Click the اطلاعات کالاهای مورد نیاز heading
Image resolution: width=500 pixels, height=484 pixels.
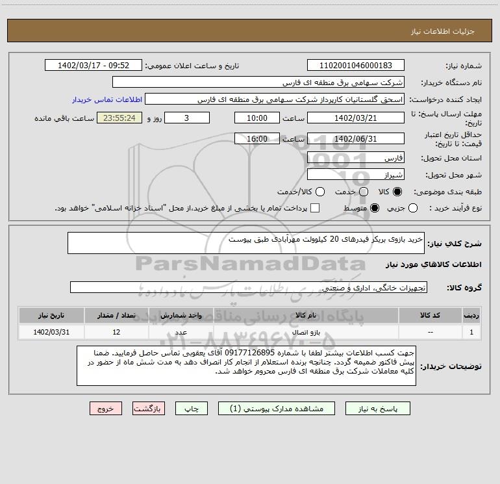coord(433,264)
